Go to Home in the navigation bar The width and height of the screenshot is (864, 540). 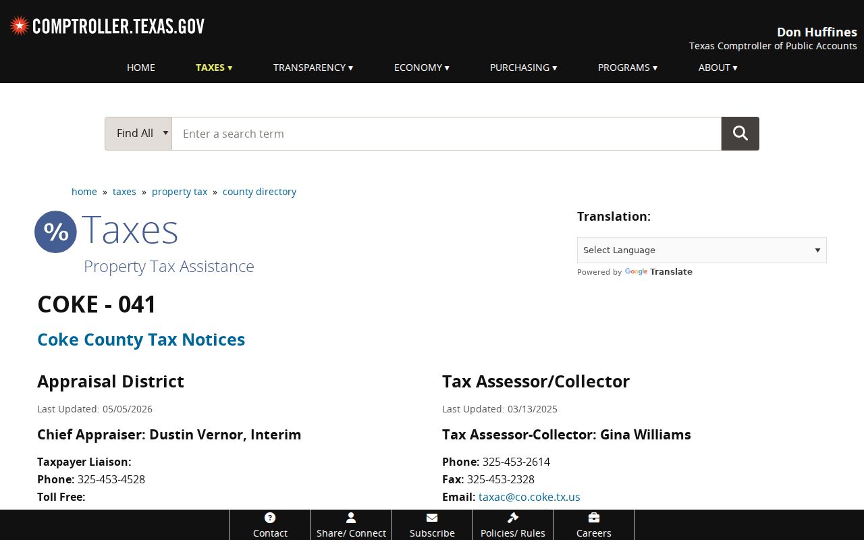tap(141, 67)
